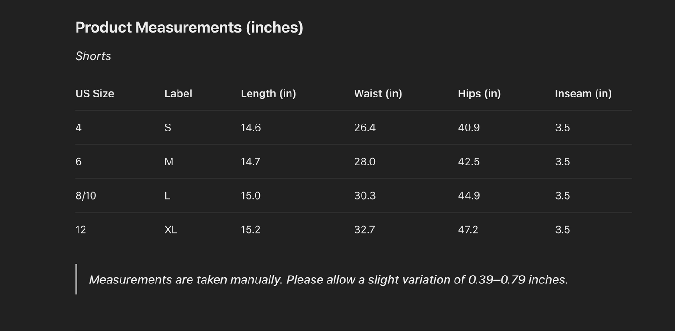Click the Waist (in) column header
The height and width of the screenshot is (331, 675).
(x=378, y=93)
